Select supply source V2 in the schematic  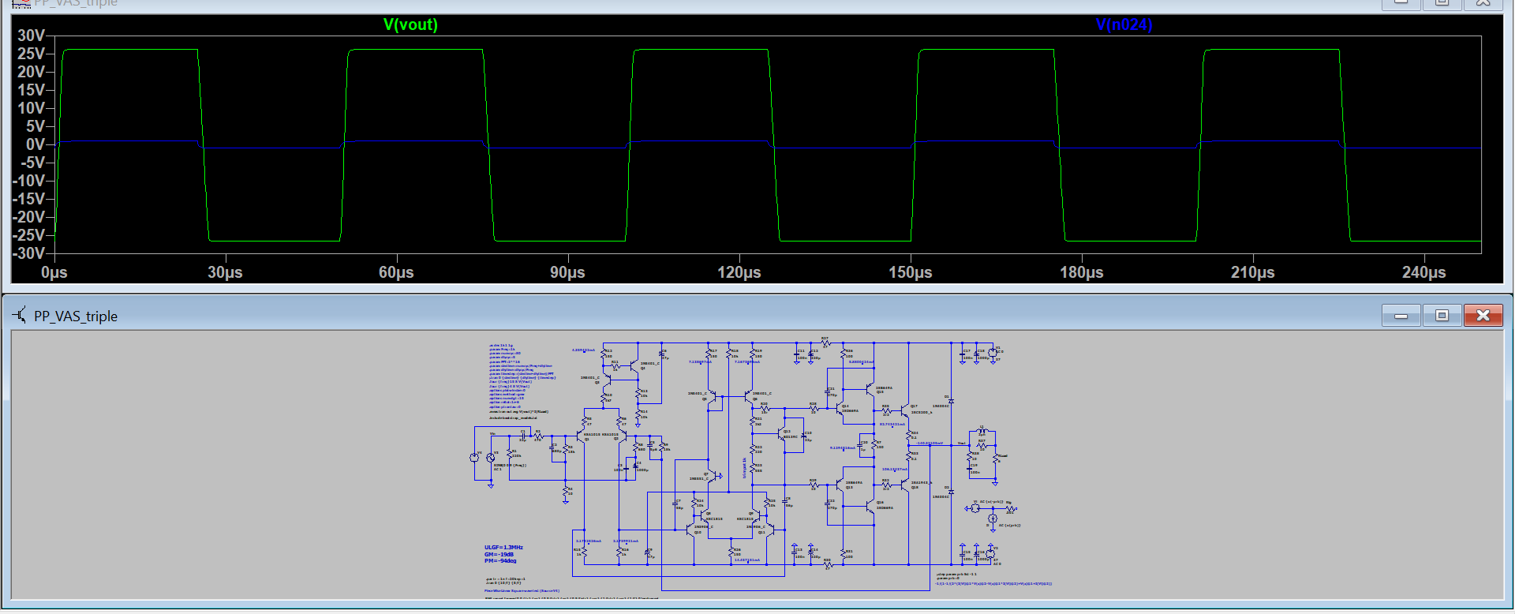[990, 554]
